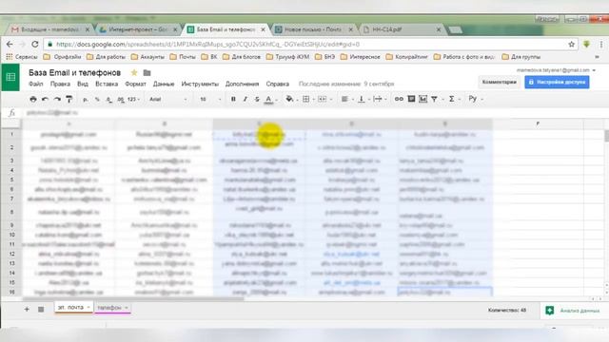Decrease decimal places button
The width and height of the screenshot is (609, 342).
[x=109, y=99]
